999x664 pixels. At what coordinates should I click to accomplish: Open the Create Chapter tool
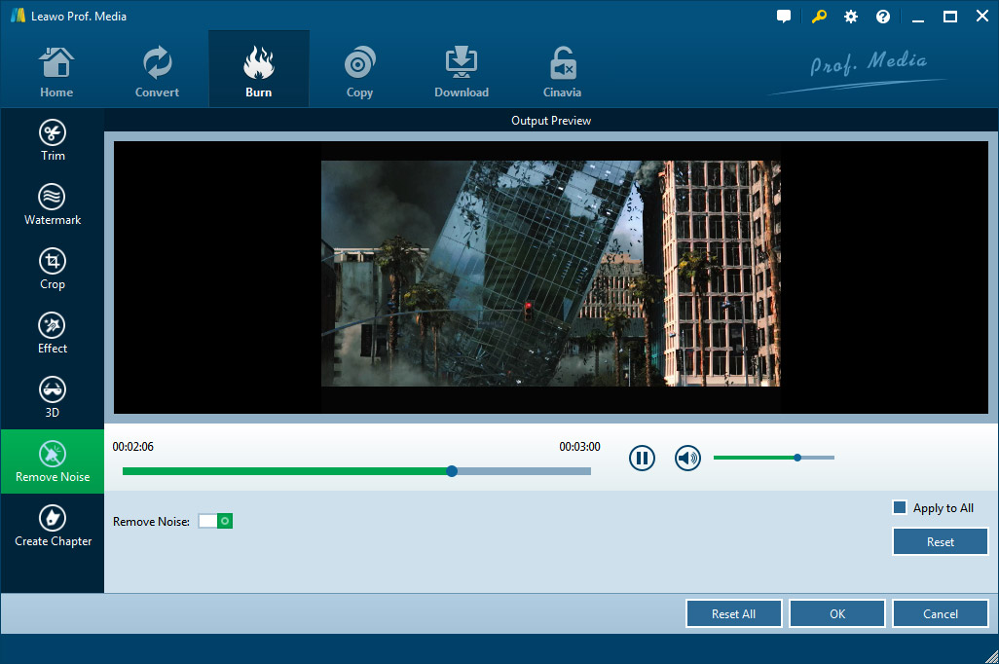[53, 526]
